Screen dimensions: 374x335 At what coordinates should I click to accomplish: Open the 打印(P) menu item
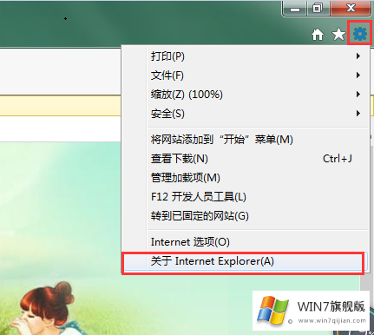tap(245, 56)
